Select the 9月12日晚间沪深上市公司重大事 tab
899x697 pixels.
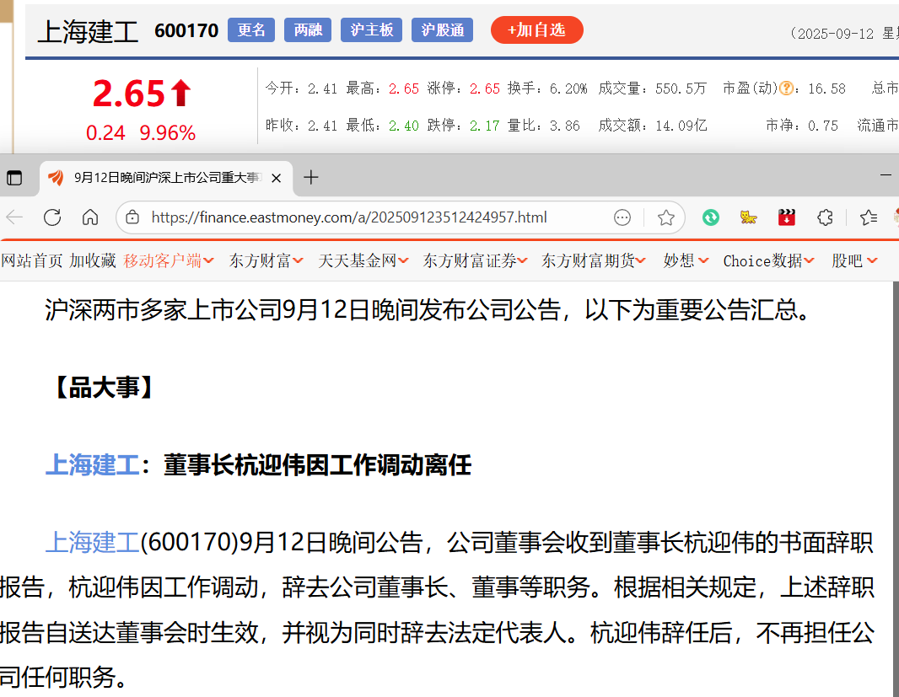pos(165,178)
